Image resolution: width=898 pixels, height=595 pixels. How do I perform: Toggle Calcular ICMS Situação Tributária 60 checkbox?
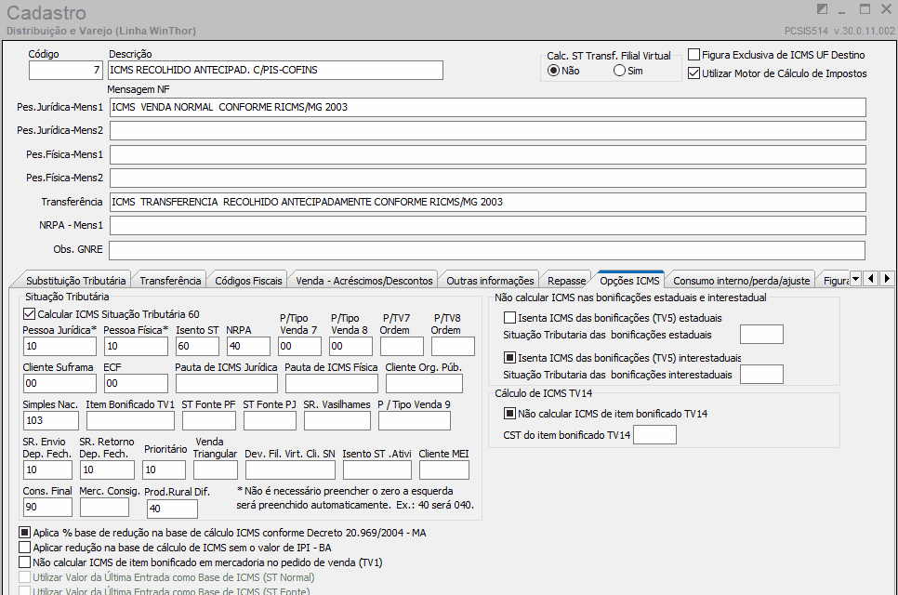click(29, 314)
